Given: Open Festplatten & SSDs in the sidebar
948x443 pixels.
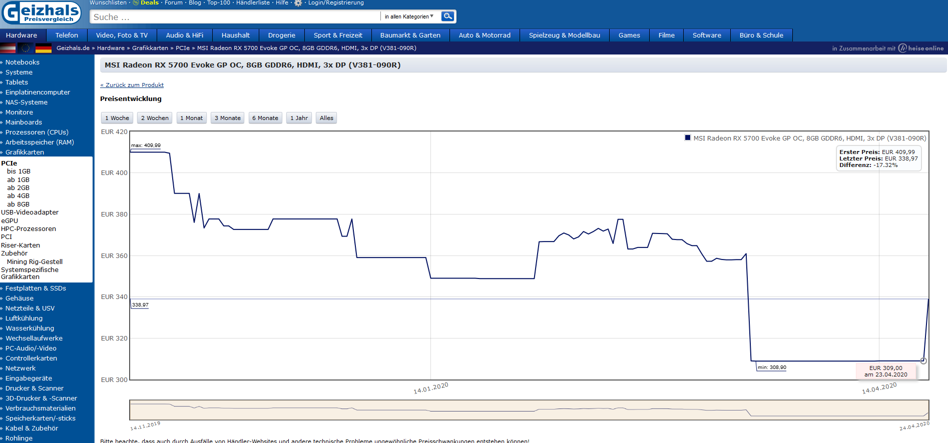Looking at the screenshot, I should tap(36, 288).
